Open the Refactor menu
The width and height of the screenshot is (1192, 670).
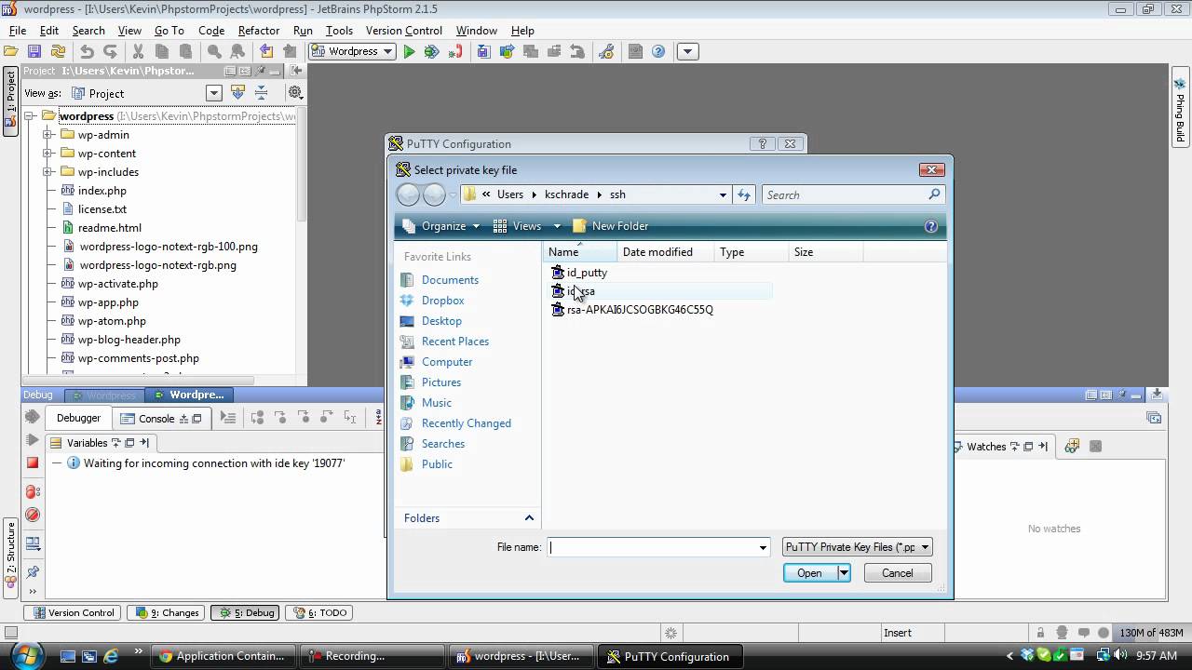click(x=259, y=31)
